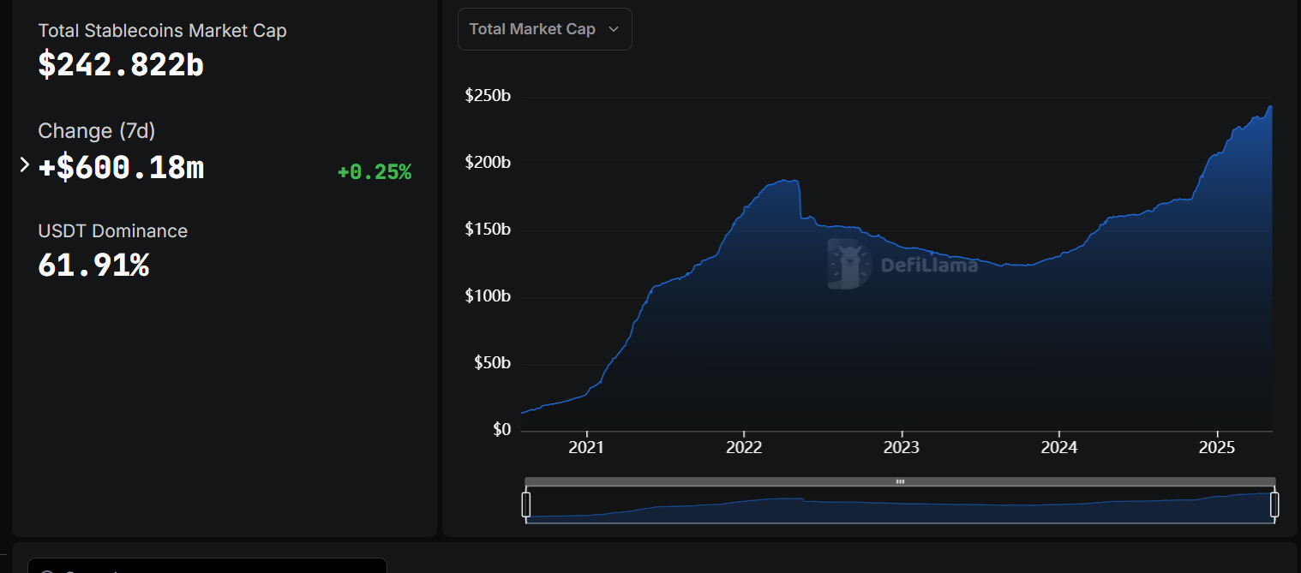The height and width of the screenshot is (573, 1301).
Task: Expand the Change (7d) row chevron
Action: coord(24,164)
